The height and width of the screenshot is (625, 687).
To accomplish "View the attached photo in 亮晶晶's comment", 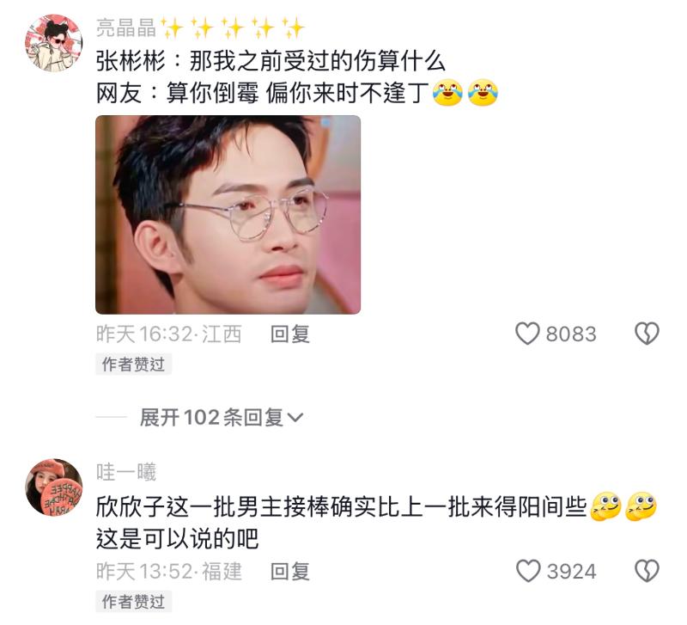I will click(x=228, y=214).
